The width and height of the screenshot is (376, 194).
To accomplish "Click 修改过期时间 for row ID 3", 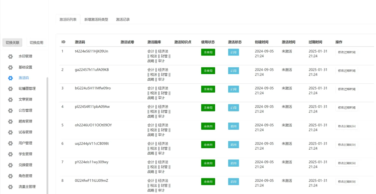I will pyautogui.click(x=346, y=89).
